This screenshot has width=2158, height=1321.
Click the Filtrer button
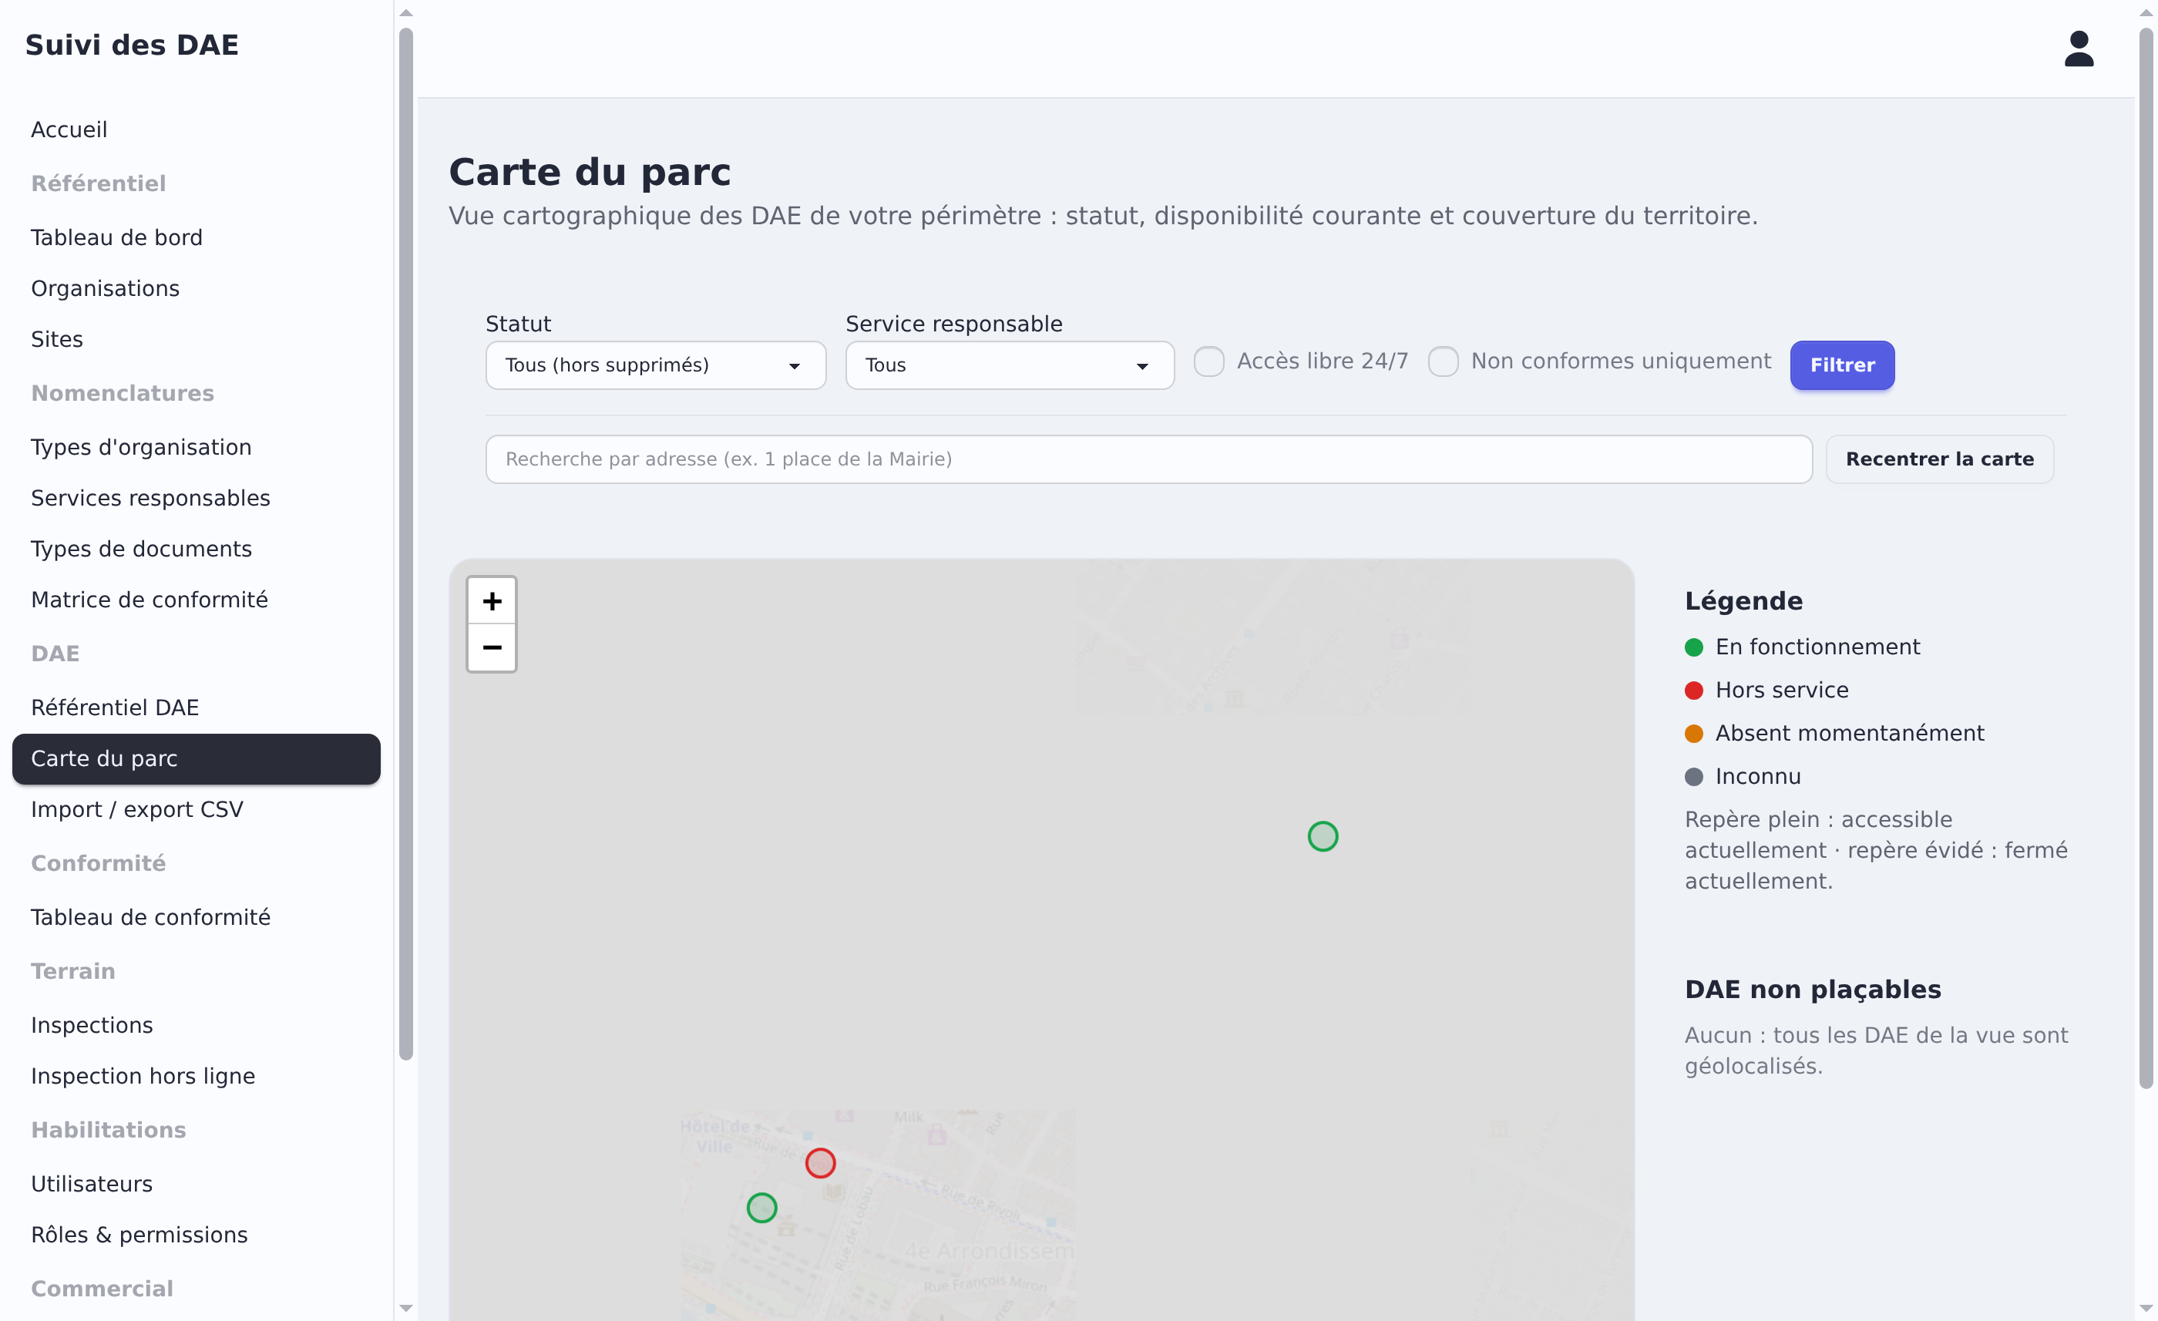(x=1842, y=365)
